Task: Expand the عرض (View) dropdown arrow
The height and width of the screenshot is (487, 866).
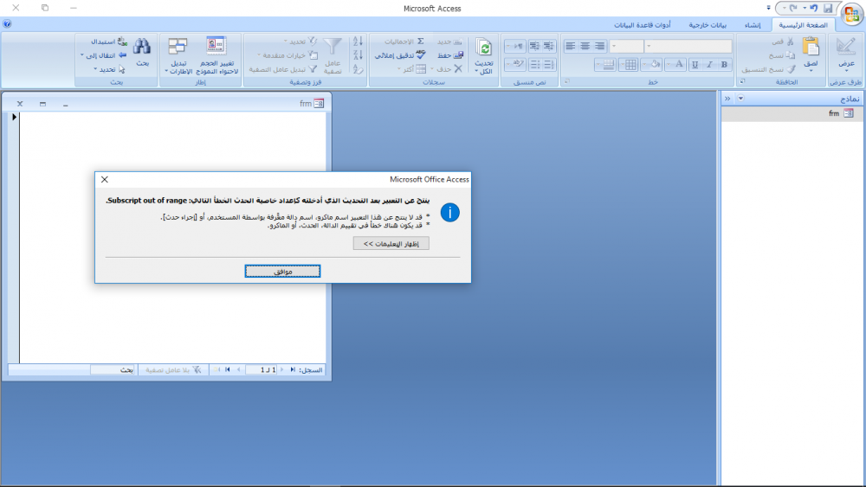Action: click(x=846, y=71)
